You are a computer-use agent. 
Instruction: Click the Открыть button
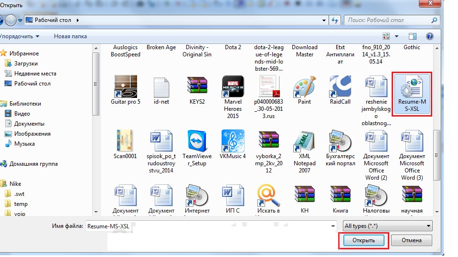(363, 240)
